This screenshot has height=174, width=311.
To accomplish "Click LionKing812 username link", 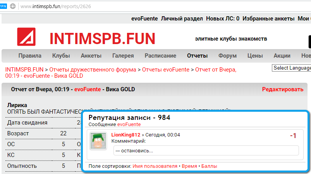I will (125, 135).
